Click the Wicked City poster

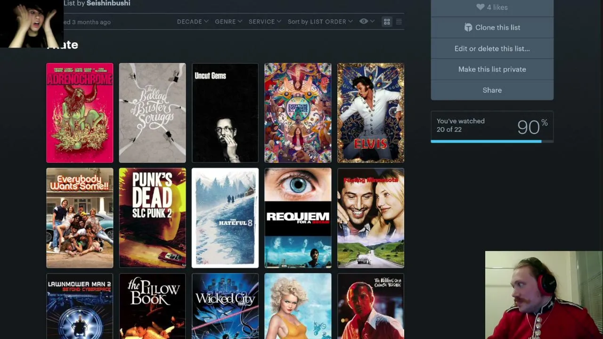225,307
